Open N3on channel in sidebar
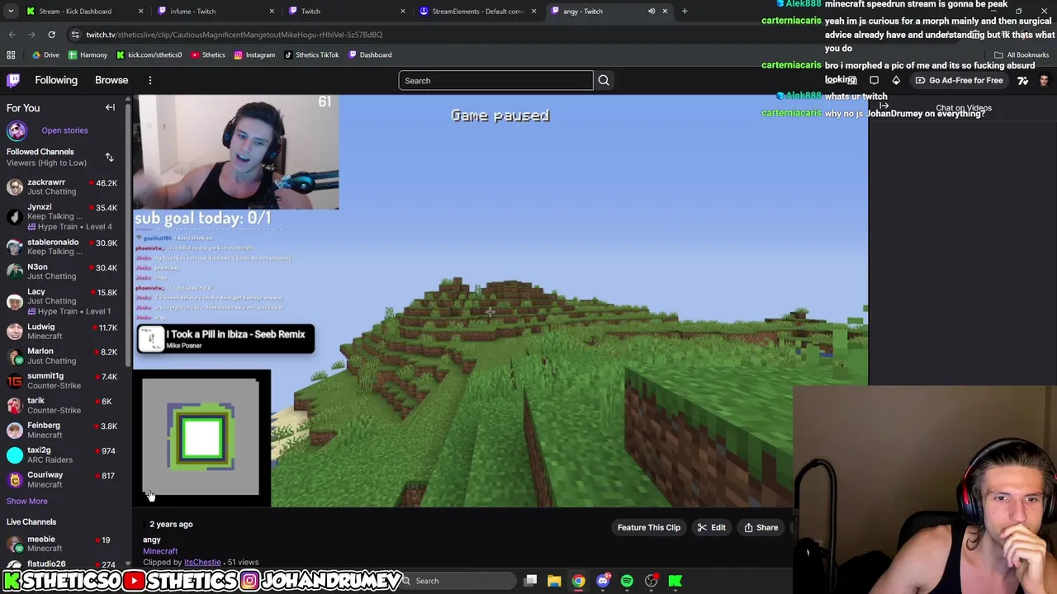Image resolution: width=1057 pixels, height=594 pixels. 62,271
